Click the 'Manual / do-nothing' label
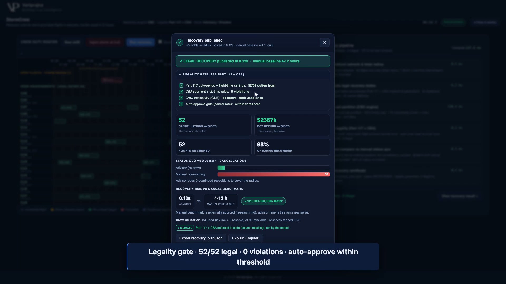506x284 pixels. pyautogui.click(x=190, y=174)
